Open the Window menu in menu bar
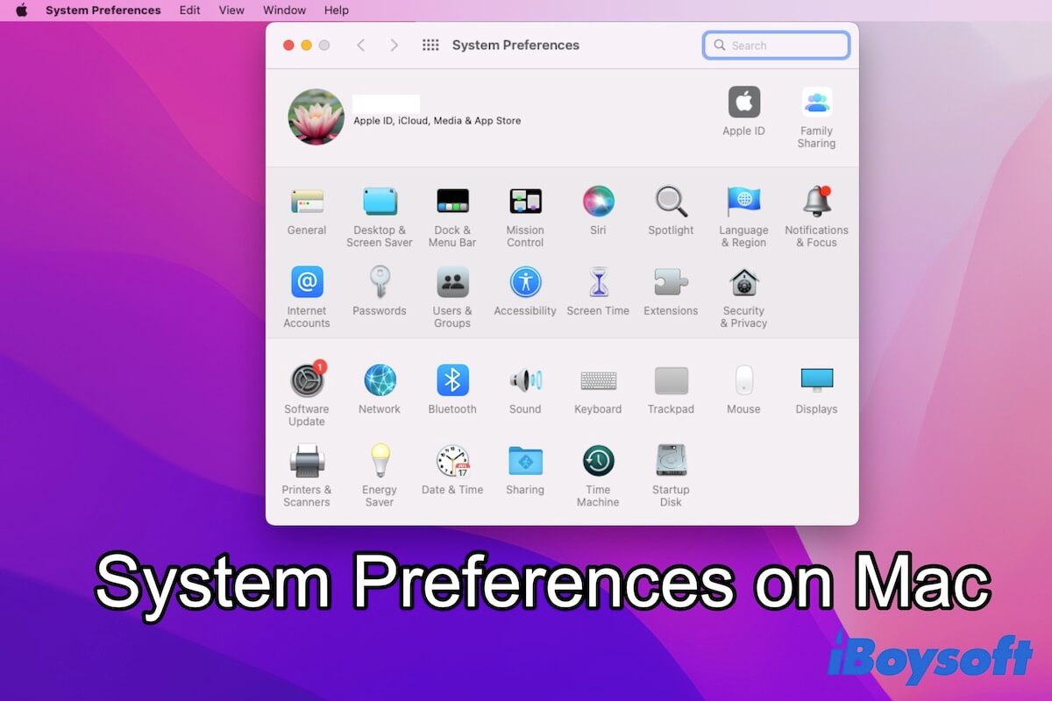The height and width of the screenshot is (701, 1052). (284, 11)
